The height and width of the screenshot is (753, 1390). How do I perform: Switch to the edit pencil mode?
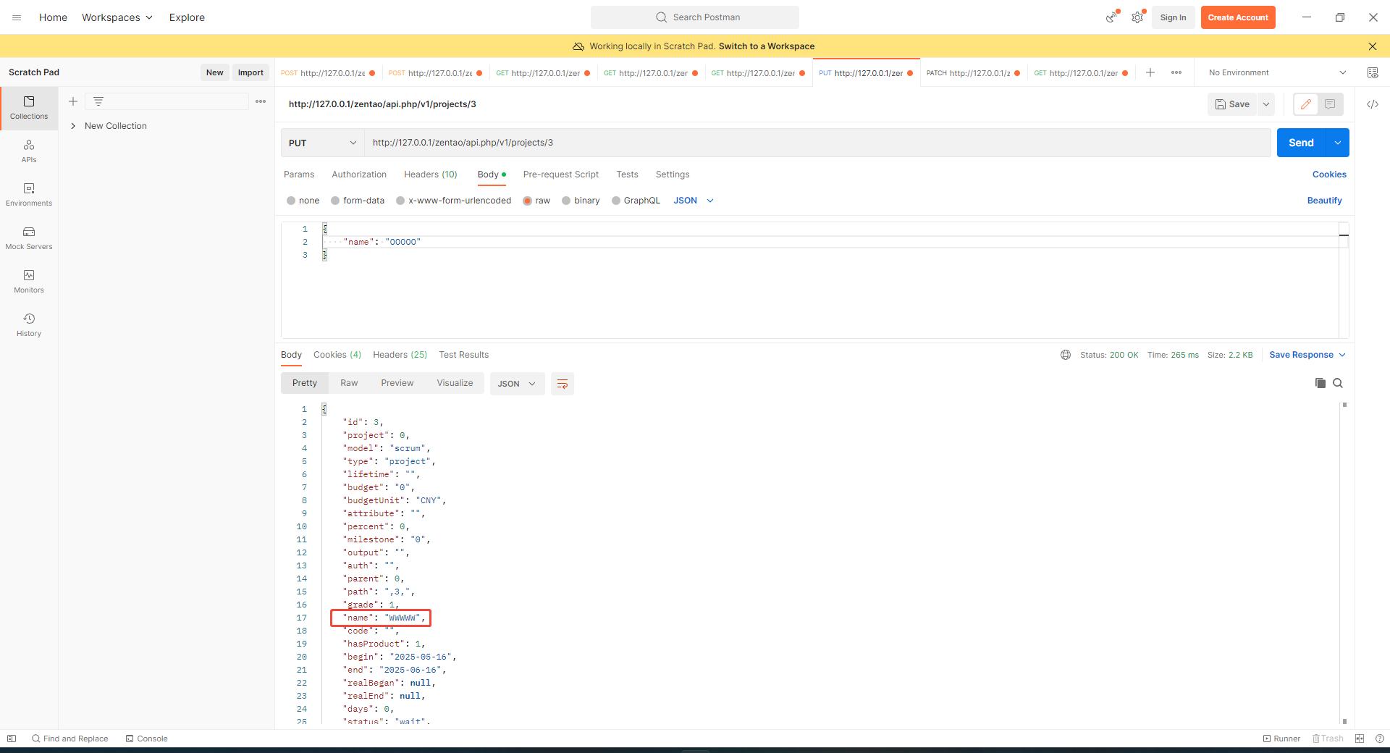(x=1306, y=104)
